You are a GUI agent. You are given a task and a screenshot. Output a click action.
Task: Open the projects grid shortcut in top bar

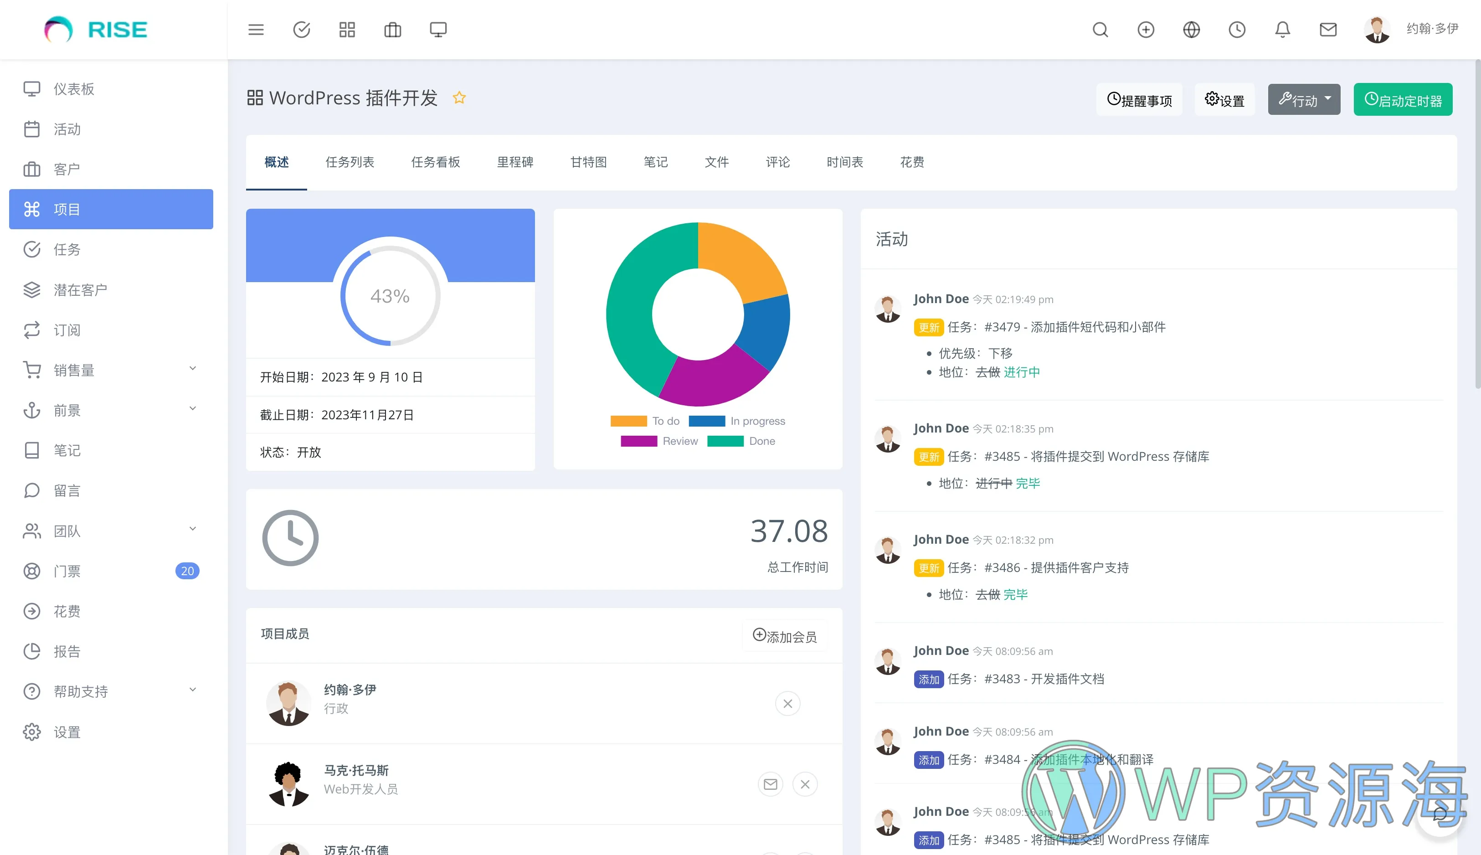(x=347, y=29)
